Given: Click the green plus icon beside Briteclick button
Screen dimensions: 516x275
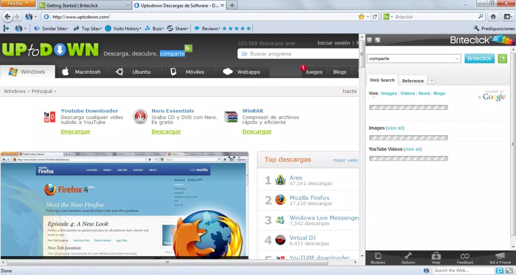Looking at the screenshot, I should (503, 58).
